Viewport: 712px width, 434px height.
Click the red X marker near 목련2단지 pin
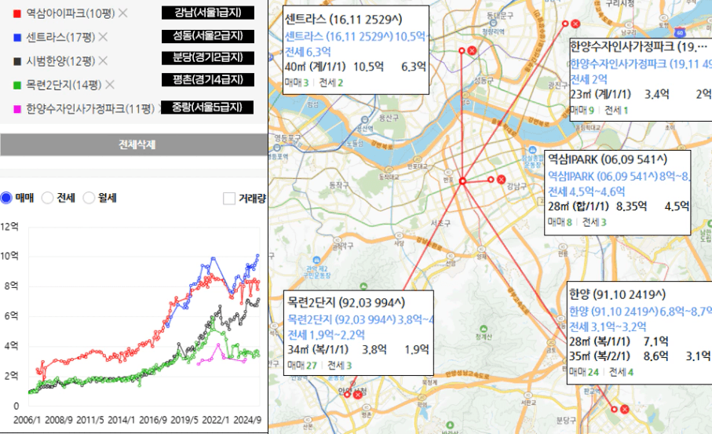pos(357,395)
